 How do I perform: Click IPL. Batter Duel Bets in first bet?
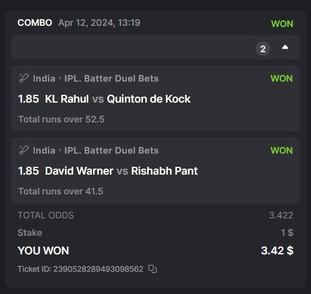112,79
